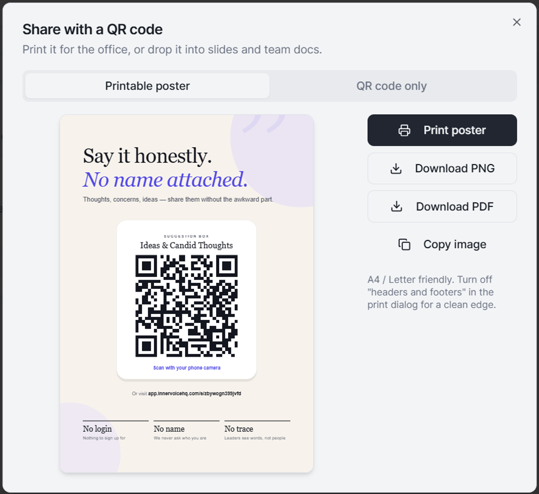Copy the poster image to clipboard
Viewport: 539px width, 494px height.
click(x=442, y=245)
